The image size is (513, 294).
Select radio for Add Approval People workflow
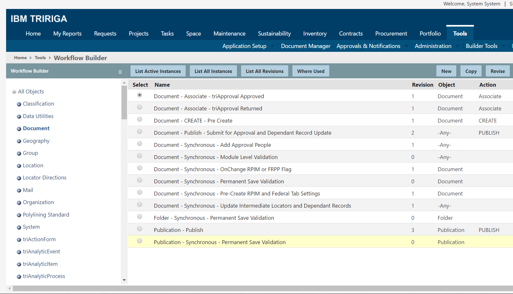pos(139,144)
